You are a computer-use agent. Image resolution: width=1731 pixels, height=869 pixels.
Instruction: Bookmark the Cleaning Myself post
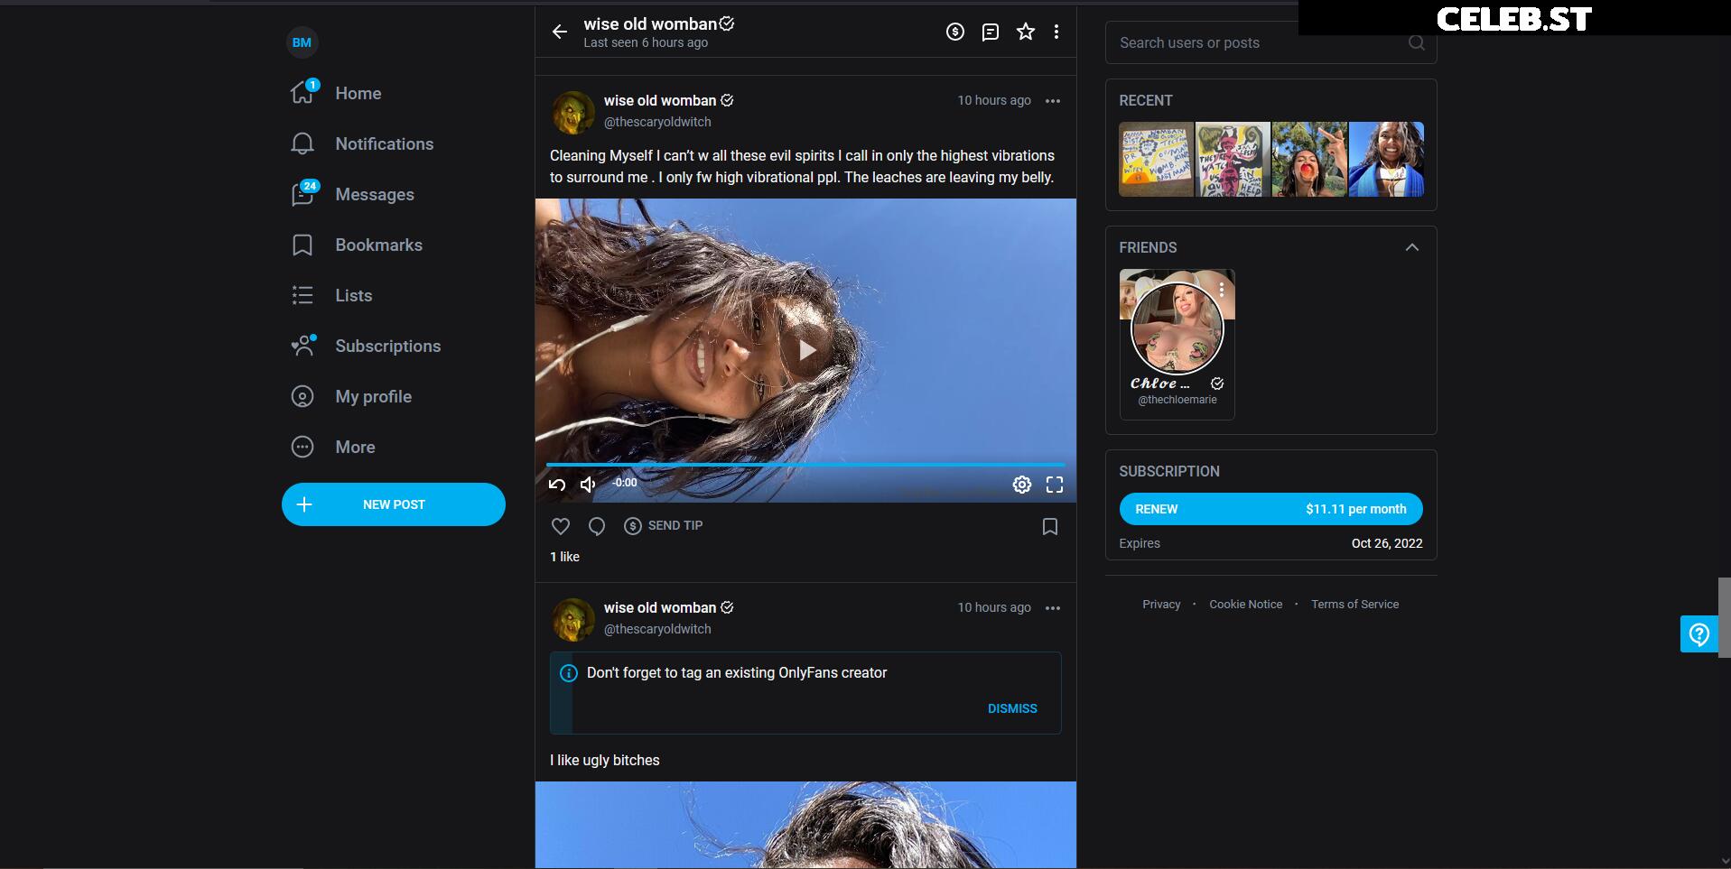tap(1050, 526)
